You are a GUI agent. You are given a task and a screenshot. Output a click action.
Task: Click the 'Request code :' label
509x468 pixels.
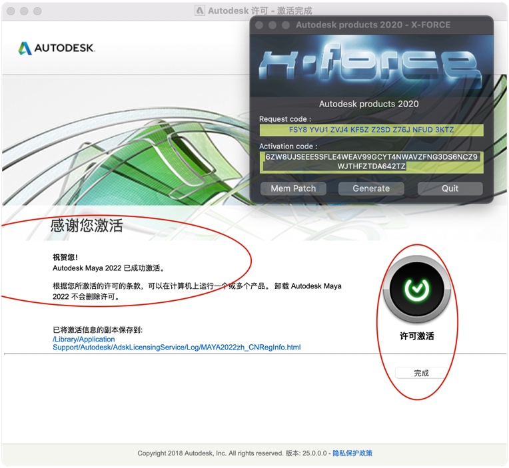[285, 119]
